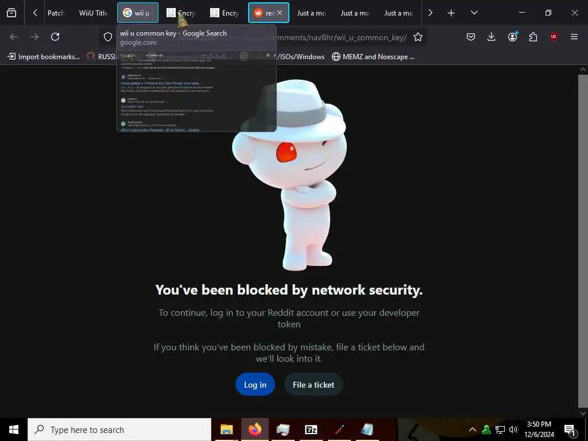Switch to wii u Google Search tab

(x=138, y=13)
